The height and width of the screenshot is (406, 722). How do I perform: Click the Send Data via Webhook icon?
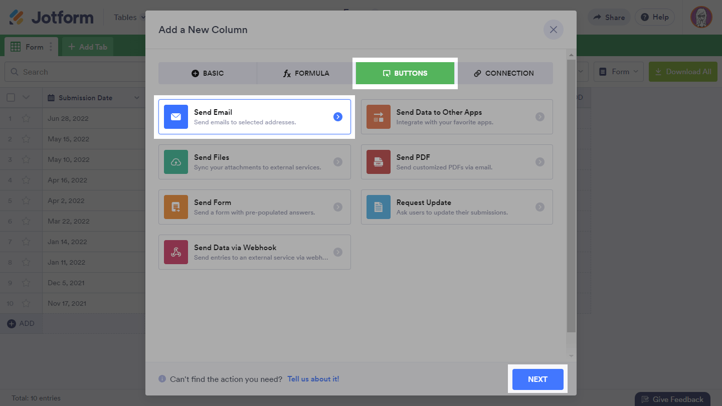pos(176,252)
